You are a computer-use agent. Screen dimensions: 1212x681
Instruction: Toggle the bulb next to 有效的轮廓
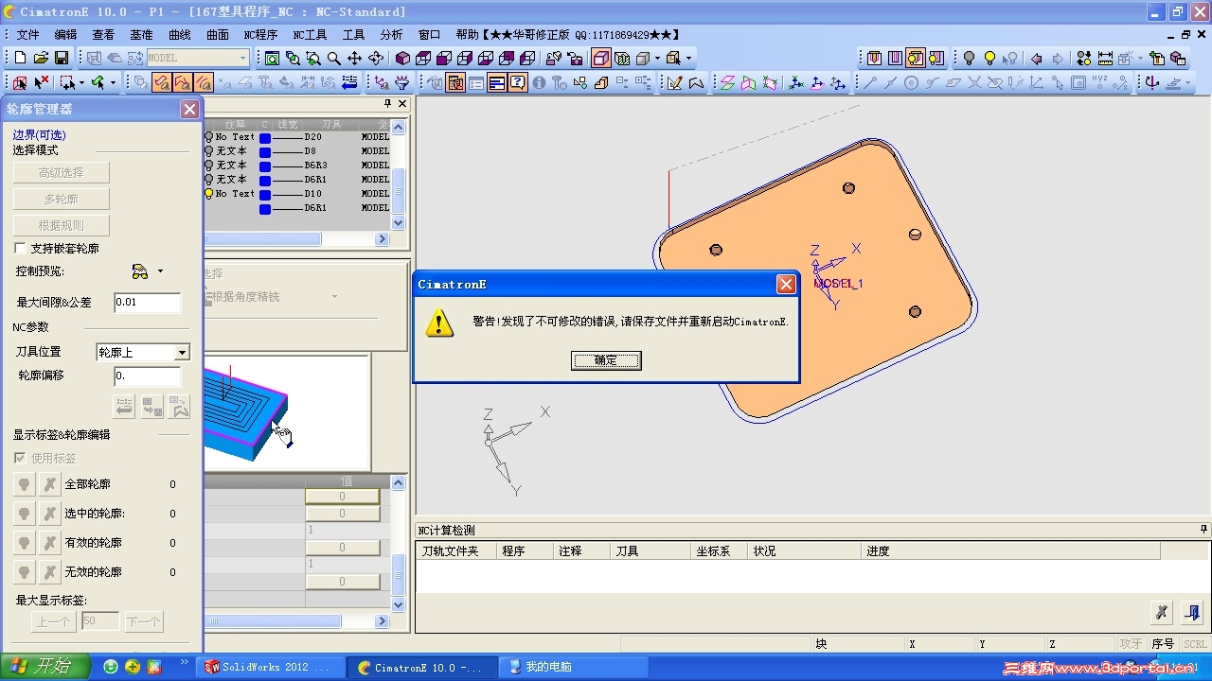pyautogui.click(x=24, y=543)
